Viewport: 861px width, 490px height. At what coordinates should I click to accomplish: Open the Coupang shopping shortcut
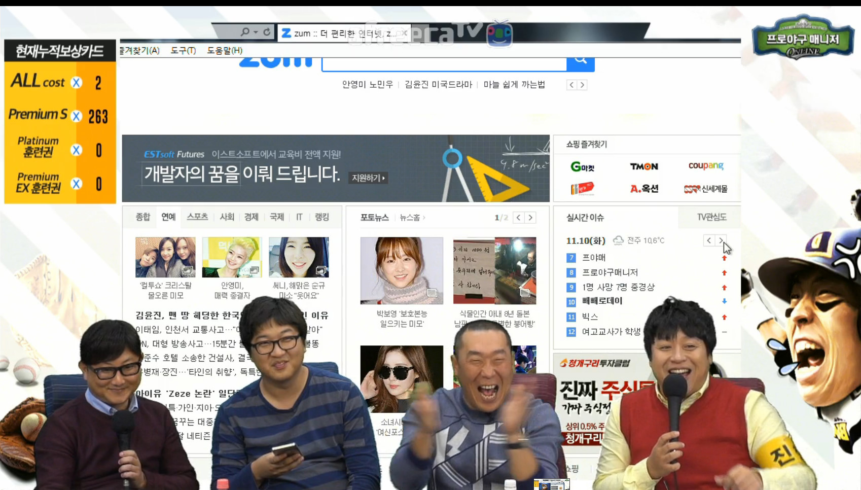705,166
